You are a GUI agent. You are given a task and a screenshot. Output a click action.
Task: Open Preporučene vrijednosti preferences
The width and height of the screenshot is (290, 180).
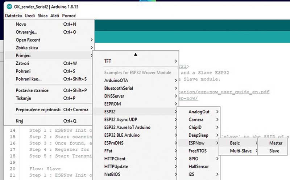coord(38,110)
